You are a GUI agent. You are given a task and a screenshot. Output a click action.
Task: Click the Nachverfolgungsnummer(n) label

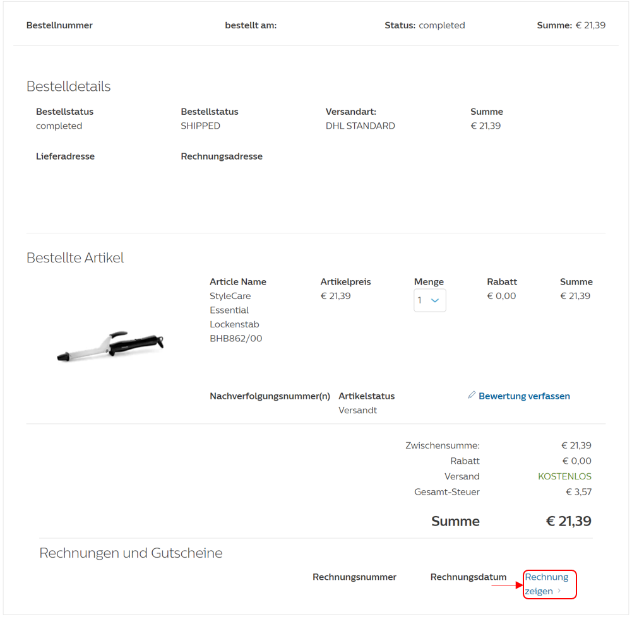tap(270, 396)
